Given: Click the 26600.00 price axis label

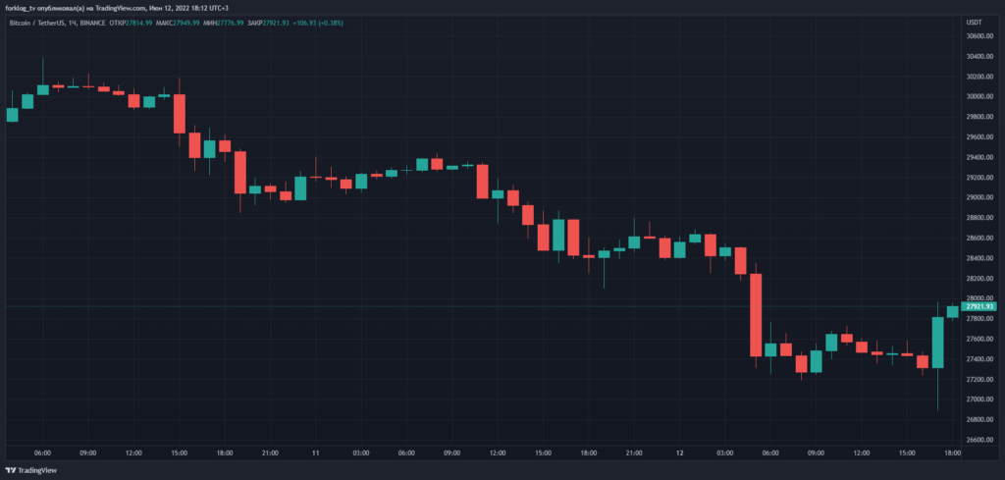Looking at the screenshot, I should (979, 440).
